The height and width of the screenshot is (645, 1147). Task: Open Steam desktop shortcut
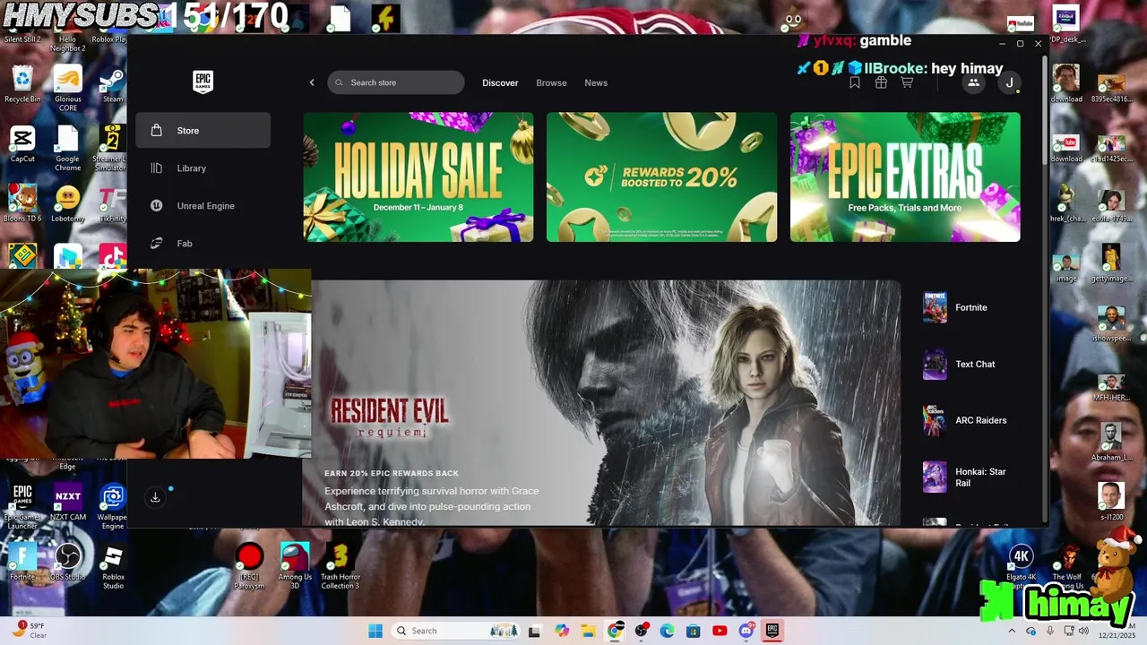113,84
